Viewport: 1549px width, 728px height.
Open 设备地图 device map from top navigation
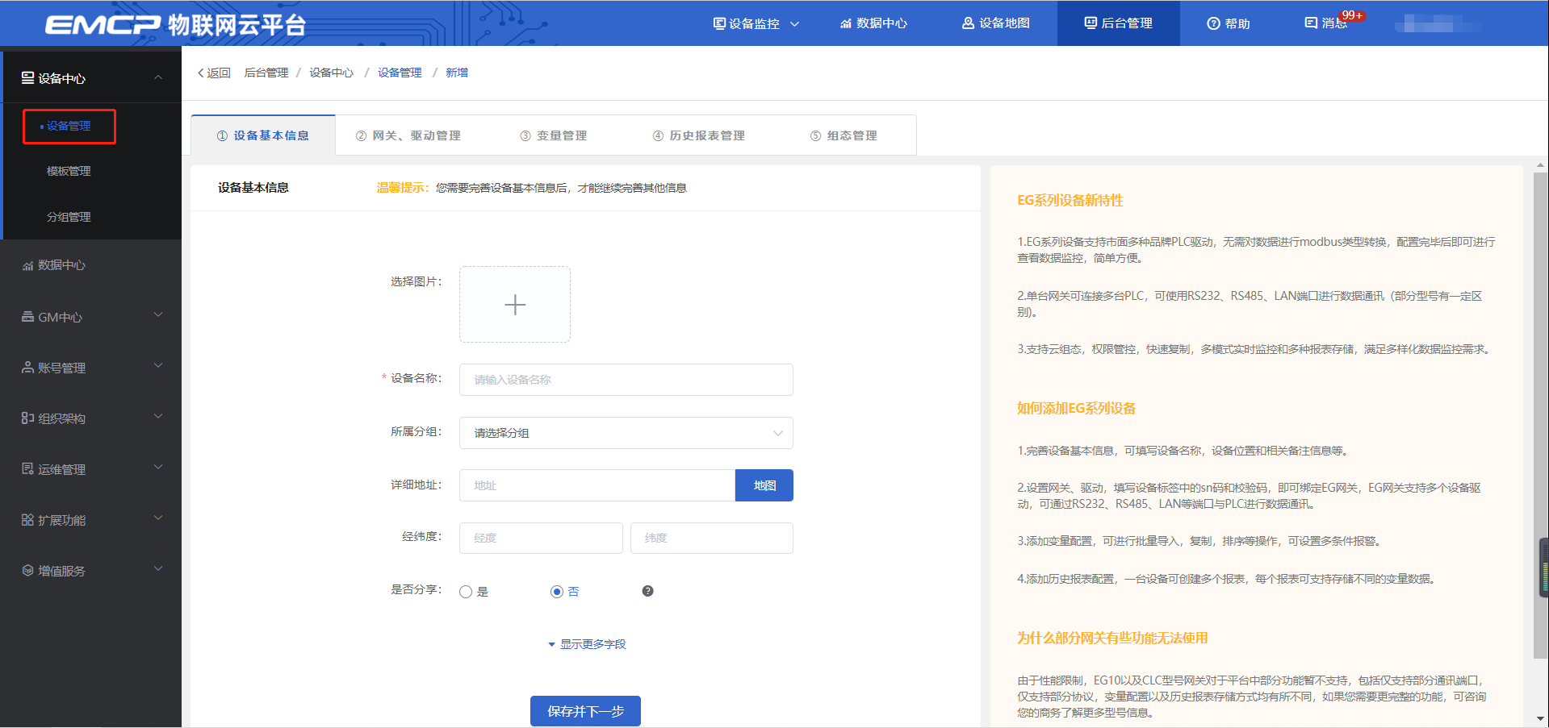click(x=967, y=23)
